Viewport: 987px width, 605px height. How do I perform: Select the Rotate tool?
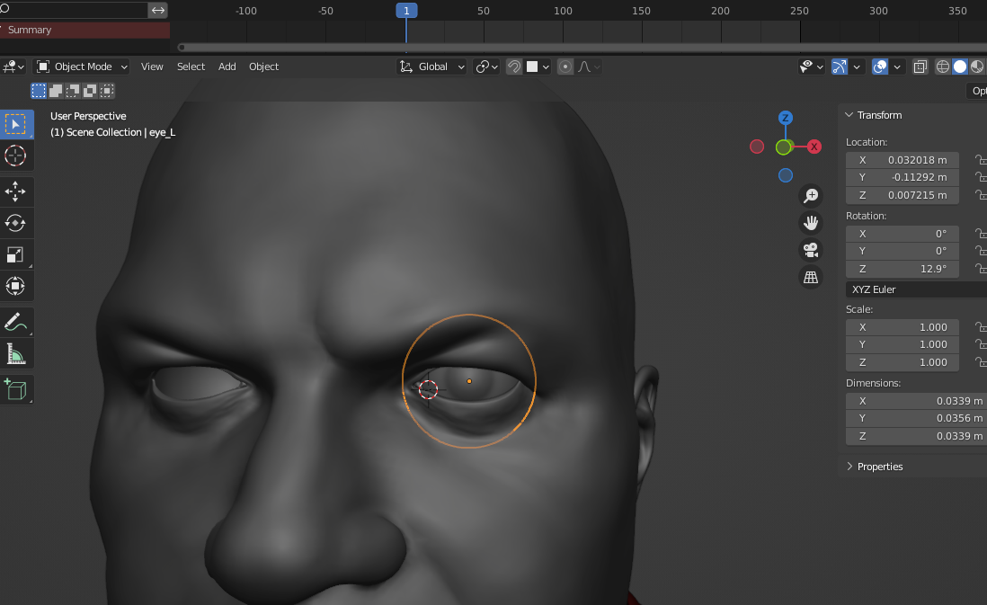tap(15, 223)
